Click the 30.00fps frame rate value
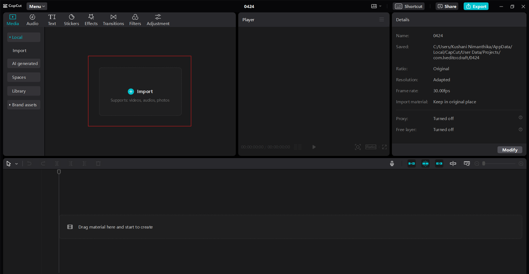529x274 pixels. (x=441, y=91)
